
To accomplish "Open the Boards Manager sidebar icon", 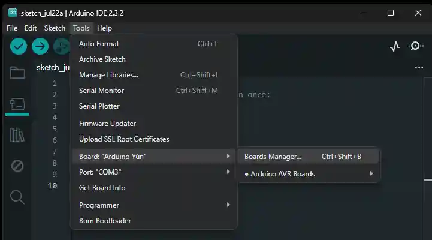I will [17, 104].
